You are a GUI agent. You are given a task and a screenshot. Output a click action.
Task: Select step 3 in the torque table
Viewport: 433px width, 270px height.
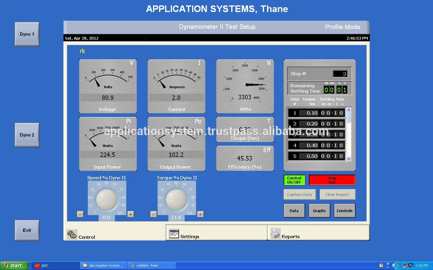pyautogui.click(x=316, y=134)
